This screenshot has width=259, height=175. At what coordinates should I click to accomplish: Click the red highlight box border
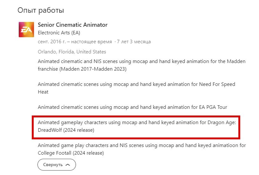136,116
